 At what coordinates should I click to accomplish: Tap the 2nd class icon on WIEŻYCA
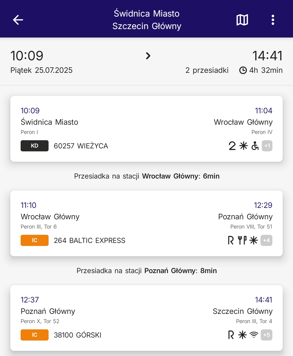click(232, 146)
